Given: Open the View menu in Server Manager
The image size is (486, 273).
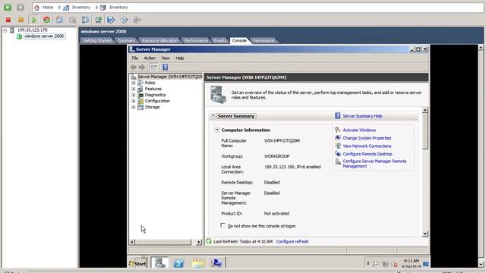Looking at the screenshot, I should (166, 58).
